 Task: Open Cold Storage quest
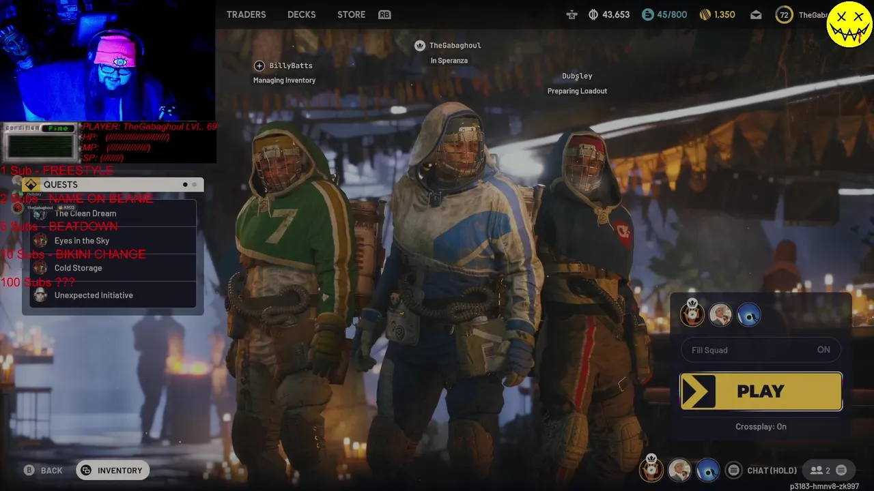pyautogui.click(x=113, y=268)
